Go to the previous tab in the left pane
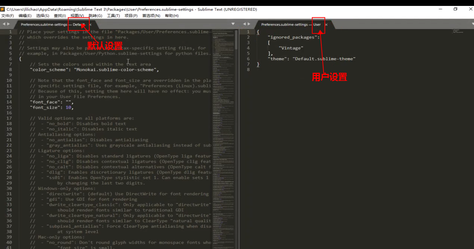This screenshot has width=474, height=249. pos(4,24)
